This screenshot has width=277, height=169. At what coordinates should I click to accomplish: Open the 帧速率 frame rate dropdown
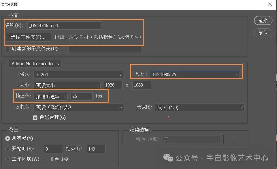tap(50, 96)
